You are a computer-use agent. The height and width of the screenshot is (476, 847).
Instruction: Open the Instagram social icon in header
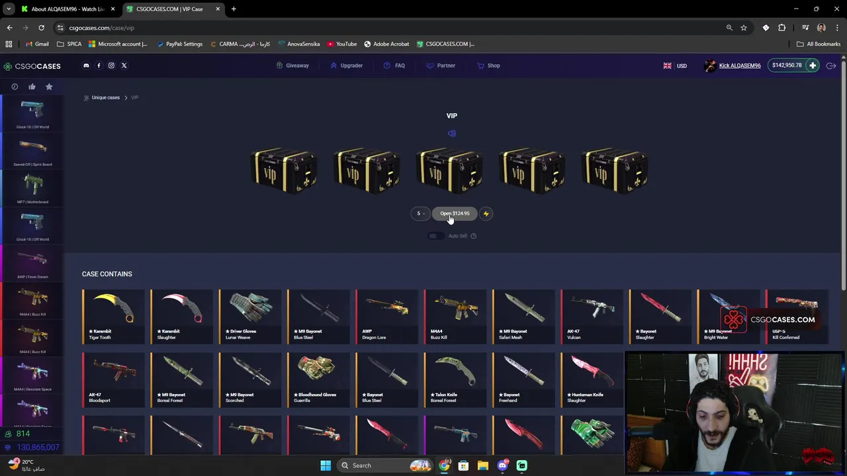click(x=111, y=65)
